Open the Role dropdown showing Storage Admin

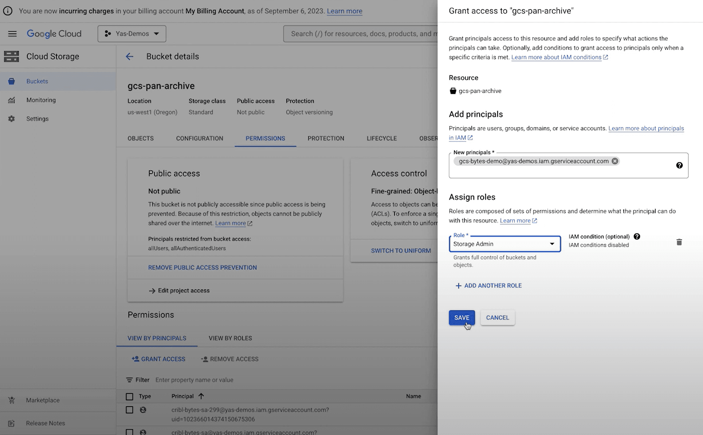(504, 244)
